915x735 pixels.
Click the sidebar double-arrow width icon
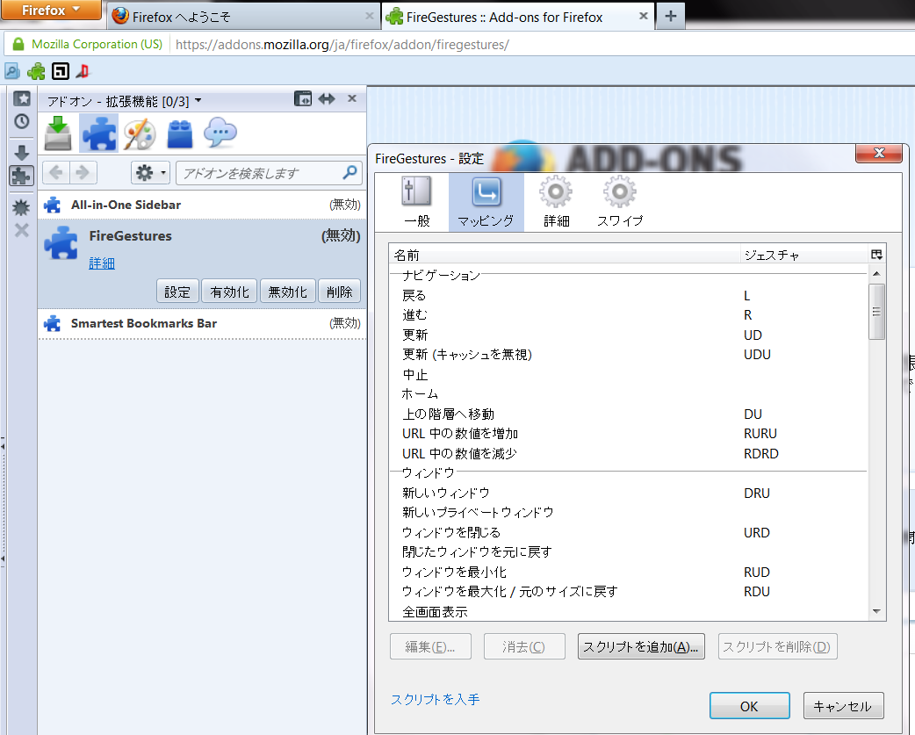[x=327, y=98]
